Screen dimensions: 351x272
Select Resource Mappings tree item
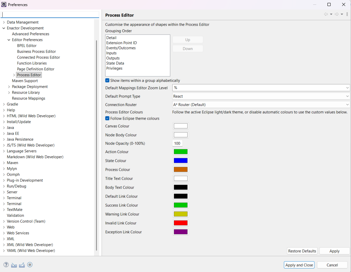(28, 98)
